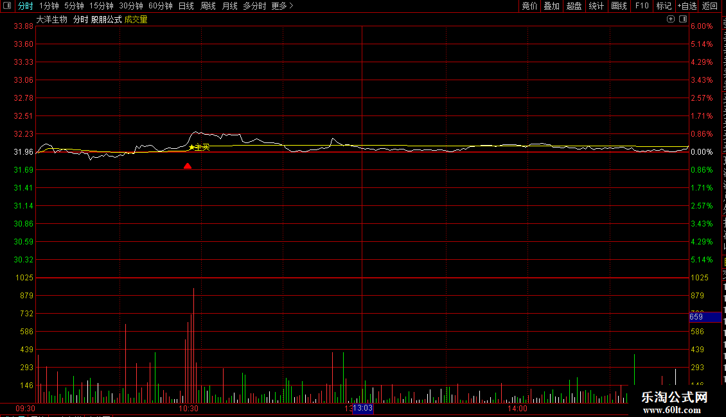Click the 13:03 time cursor marker
This screenshot has width=726, height=417.
pyautogui.click(x=363, y=408)
